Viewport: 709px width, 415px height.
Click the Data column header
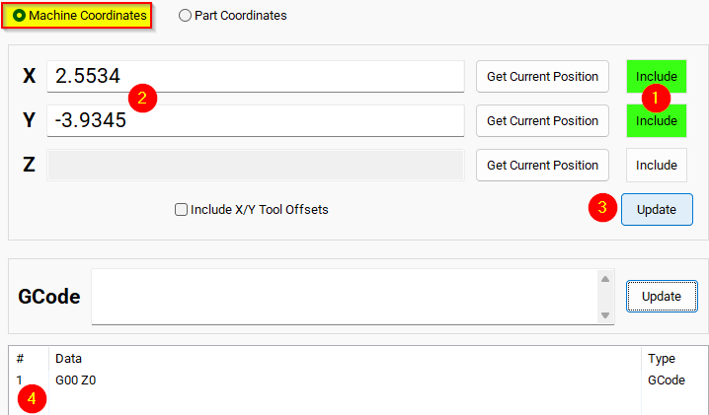[x=69, y=359]
